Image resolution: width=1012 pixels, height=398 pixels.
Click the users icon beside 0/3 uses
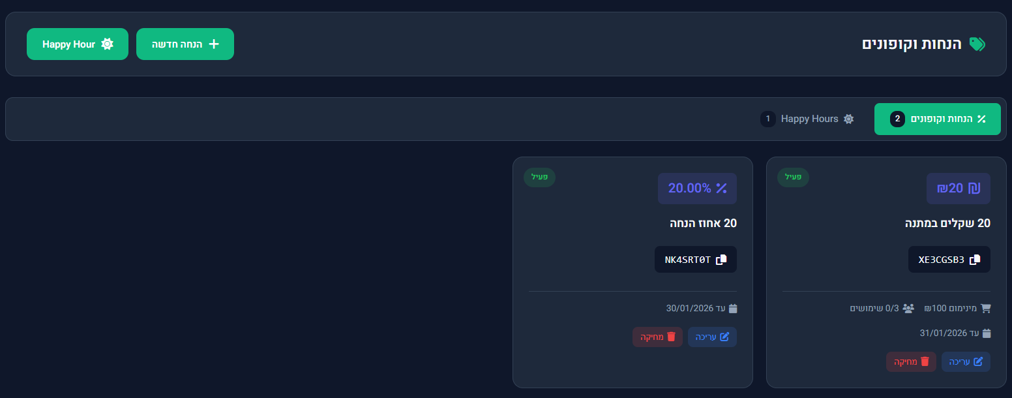click(x=908, y=308)
